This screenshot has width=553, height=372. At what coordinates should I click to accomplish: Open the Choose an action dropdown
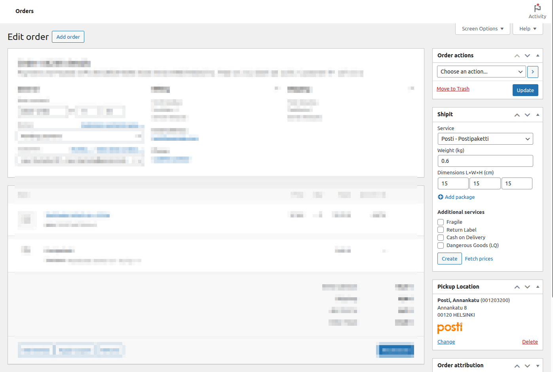click(x=481, y=72)
